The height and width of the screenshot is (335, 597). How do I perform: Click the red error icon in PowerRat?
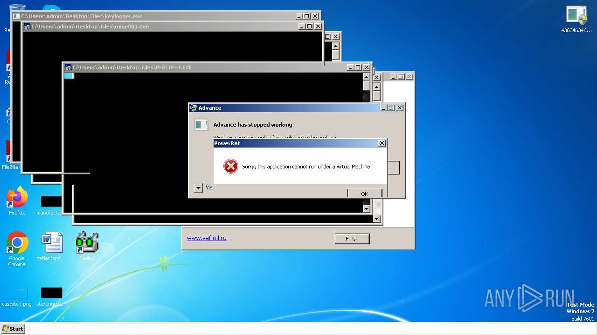(230, 166)
